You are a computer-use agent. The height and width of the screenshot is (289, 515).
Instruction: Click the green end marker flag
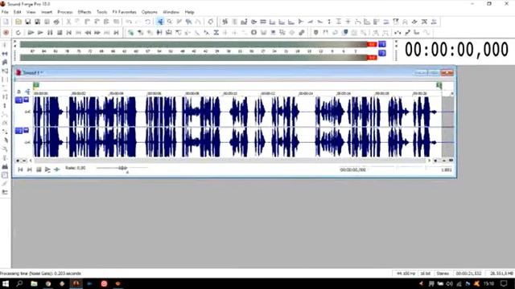click(x=439, y=86)
